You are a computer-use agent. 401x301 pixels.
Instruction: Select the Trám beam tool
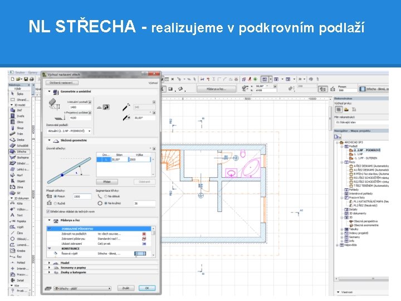click(x=17, y=134)
